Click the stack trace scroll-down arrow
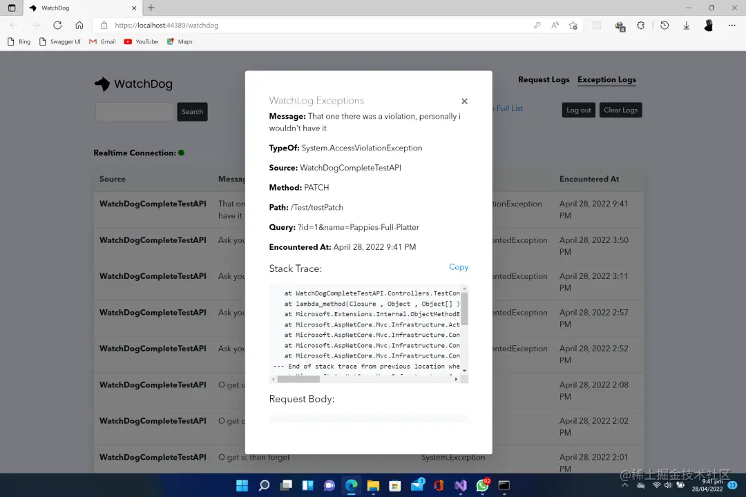 pyautogui.click(x=464, y=371)
